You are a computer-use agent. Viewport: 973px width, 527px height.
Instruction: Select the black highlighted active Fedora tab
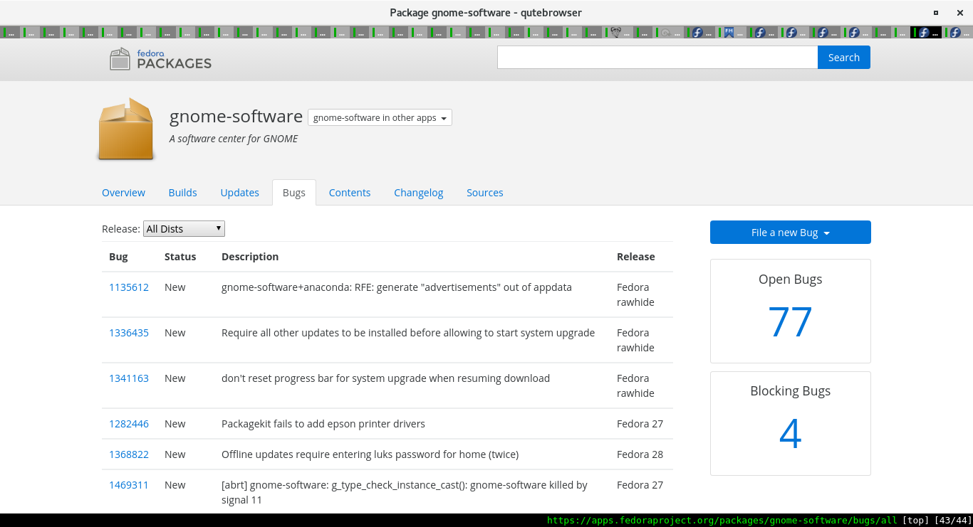[925, 32]
